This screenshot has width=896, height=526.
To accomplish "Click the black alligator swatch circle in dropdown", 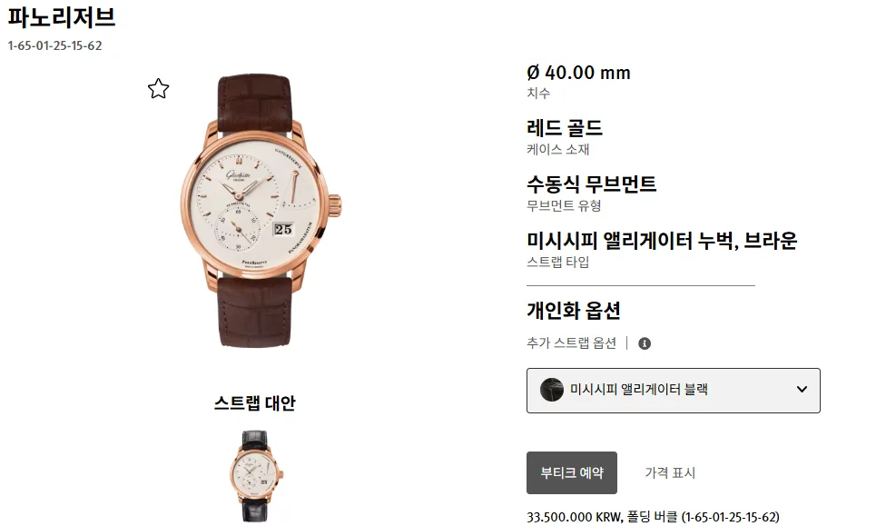I will coord(551,390).
